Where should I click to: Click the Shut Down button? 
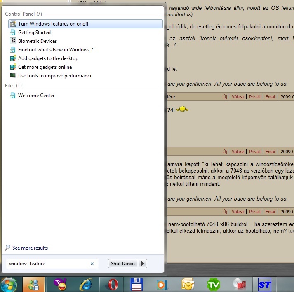[123, 264]
